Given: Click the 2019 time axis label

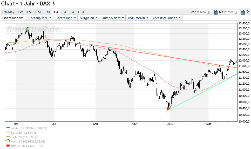Looking at the screenshot, I should pos(170,124).
